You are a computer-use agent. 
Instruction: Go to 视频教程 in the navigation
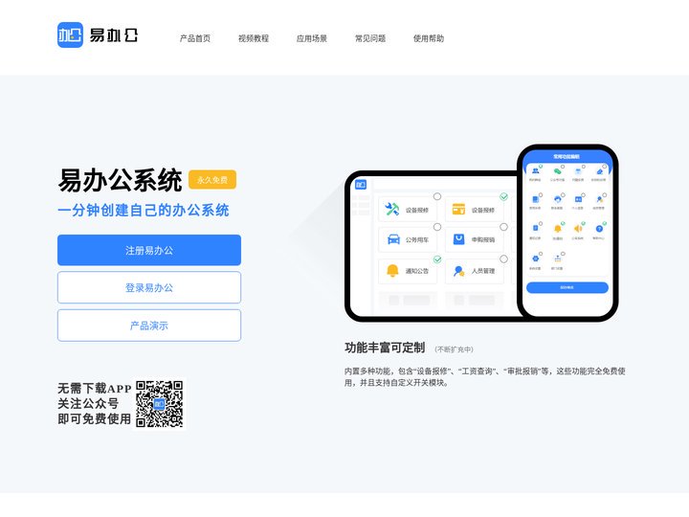point(254,38)
